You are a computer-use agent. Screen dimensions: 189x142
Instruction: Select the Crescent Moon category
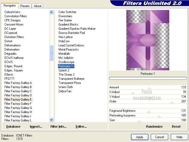click(14, 24)
